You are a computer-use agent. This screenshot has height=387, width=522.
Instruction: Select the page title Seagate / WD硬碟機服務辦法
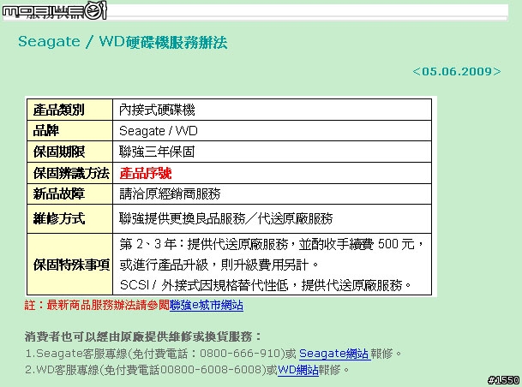[x=123, y=42]
